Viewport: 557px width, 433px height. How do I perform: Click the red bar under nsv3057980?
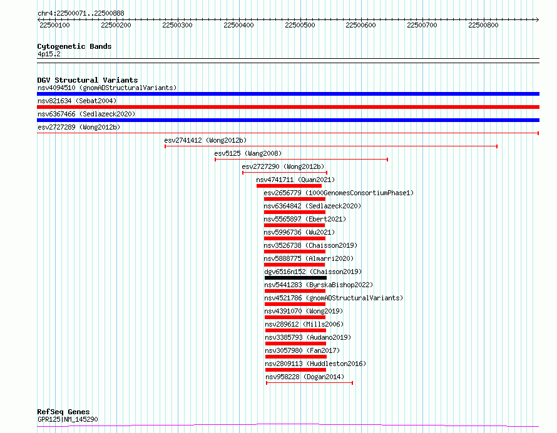(x=296, y=357)
